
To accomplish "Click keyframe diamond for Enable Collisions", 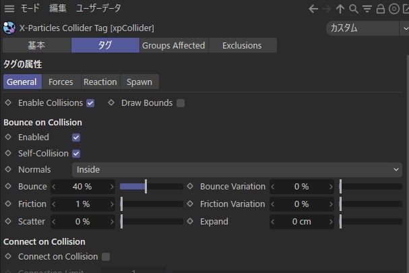I will (8, 103).
